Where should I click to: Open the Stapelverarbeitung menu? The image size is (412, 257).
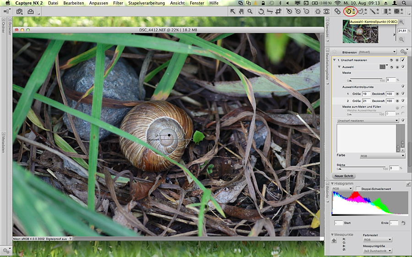146,3
